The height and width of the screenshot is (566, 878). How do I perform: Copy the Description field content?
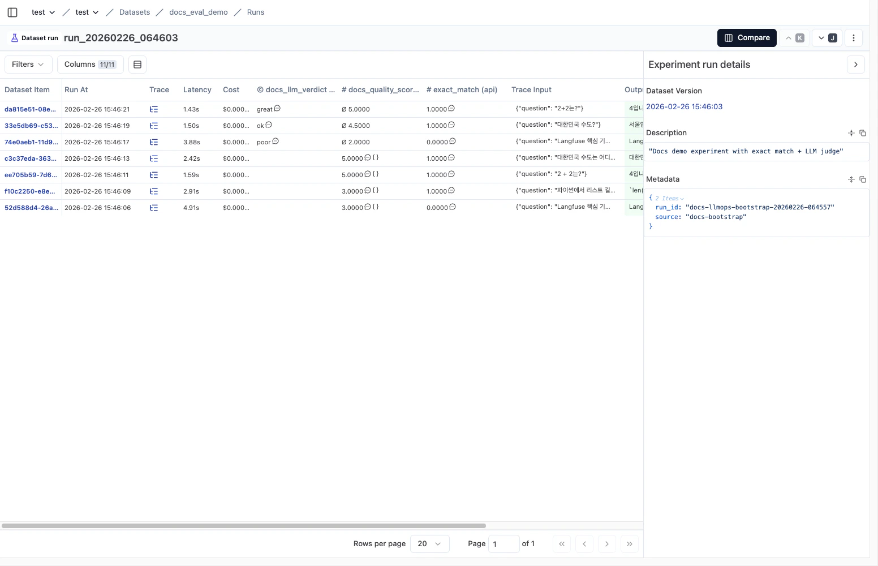tap(863, 133)
